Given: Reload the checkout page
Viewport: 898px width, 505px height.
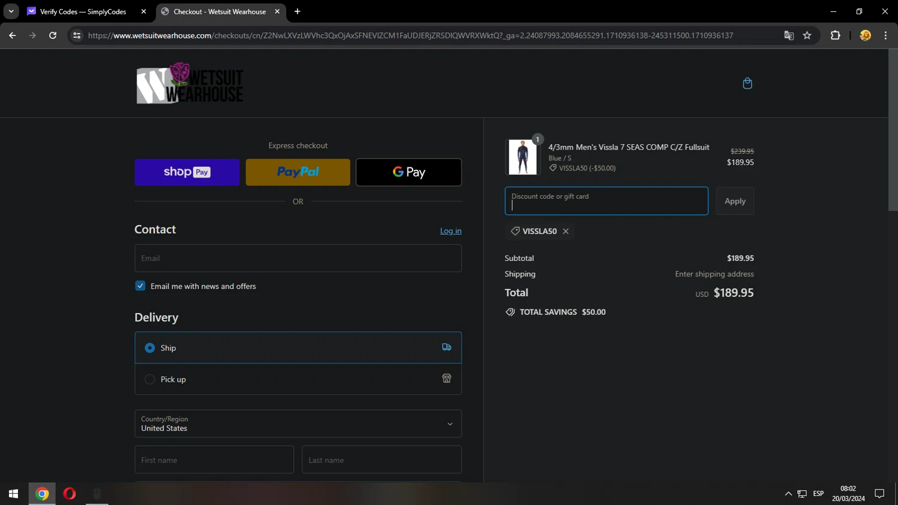Looking at the screenshot, I should coord(53,35).
